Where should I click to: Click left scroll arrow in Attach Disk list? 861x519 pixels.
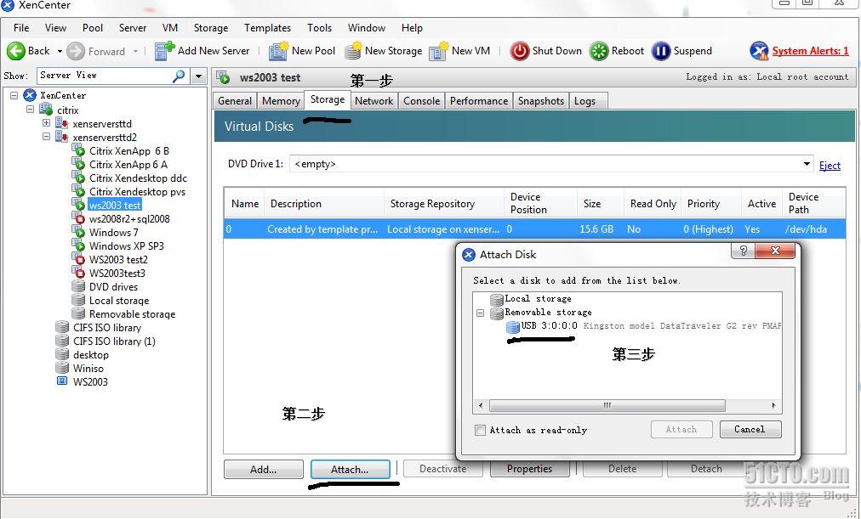481,405
